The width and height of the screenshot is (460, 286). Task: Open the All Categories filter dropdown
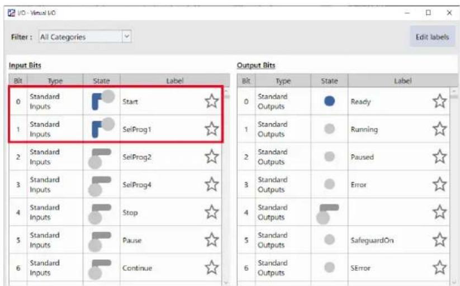pos(85,37)
